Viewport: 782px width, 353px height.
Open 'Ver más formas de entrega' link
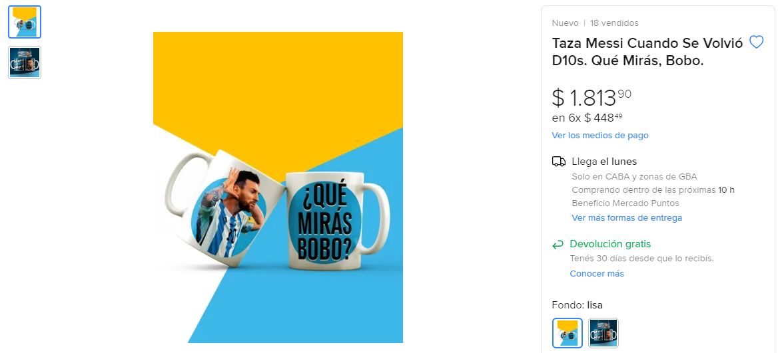[x=627, y=217]
